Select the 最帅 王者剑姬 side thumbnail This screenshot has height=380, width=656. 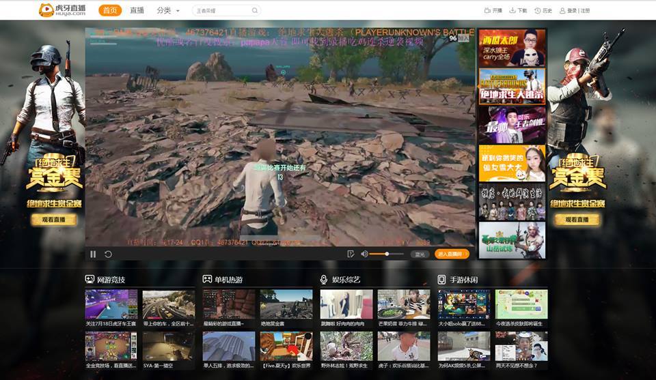(512, 124)
